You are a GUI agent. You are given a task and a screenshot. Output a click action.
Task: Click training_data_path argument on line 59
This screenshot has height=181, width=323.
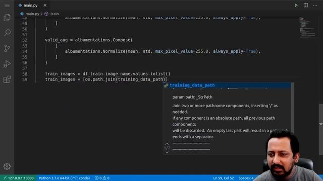coord(140,79)
